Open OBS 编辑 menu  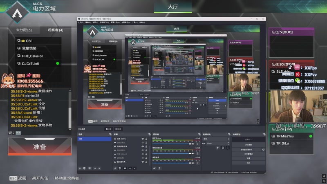coord(88,22)
